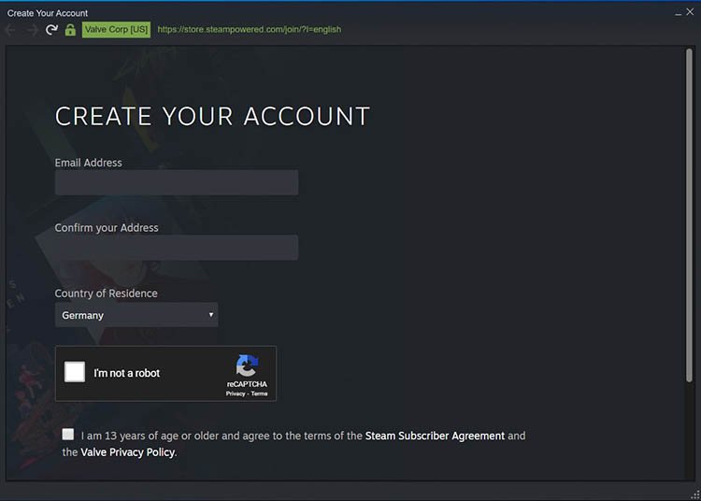This screenshot has height=501, width=701.
Task: Click the green padlock security icon
Action: coord(70,30)
